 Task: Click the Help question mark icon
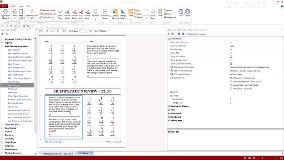(282, 6)
